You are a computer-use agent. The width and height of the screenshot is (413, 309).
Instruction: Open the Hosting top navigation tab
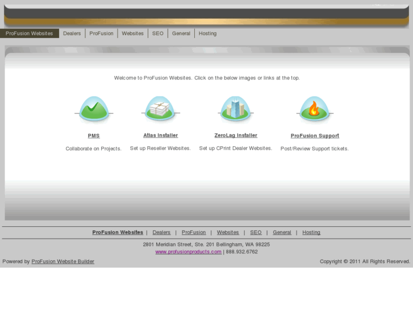coord(207,33)
